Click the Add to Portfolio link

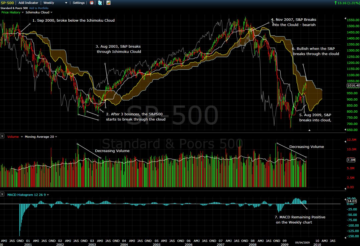[39, 8]
